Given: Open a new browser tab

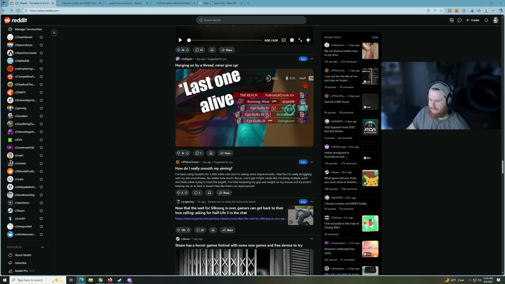Looking at the screenshot, I should 247,3.
